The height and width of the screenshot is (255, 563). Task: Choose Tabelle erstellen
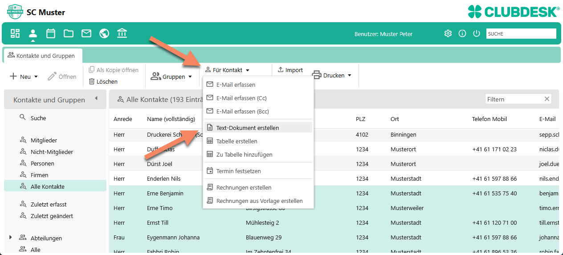(258, 141)
